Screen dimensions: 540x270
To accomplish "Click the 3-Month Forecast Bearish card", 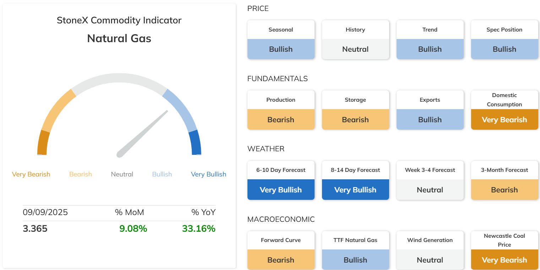I will coord(504,180).
